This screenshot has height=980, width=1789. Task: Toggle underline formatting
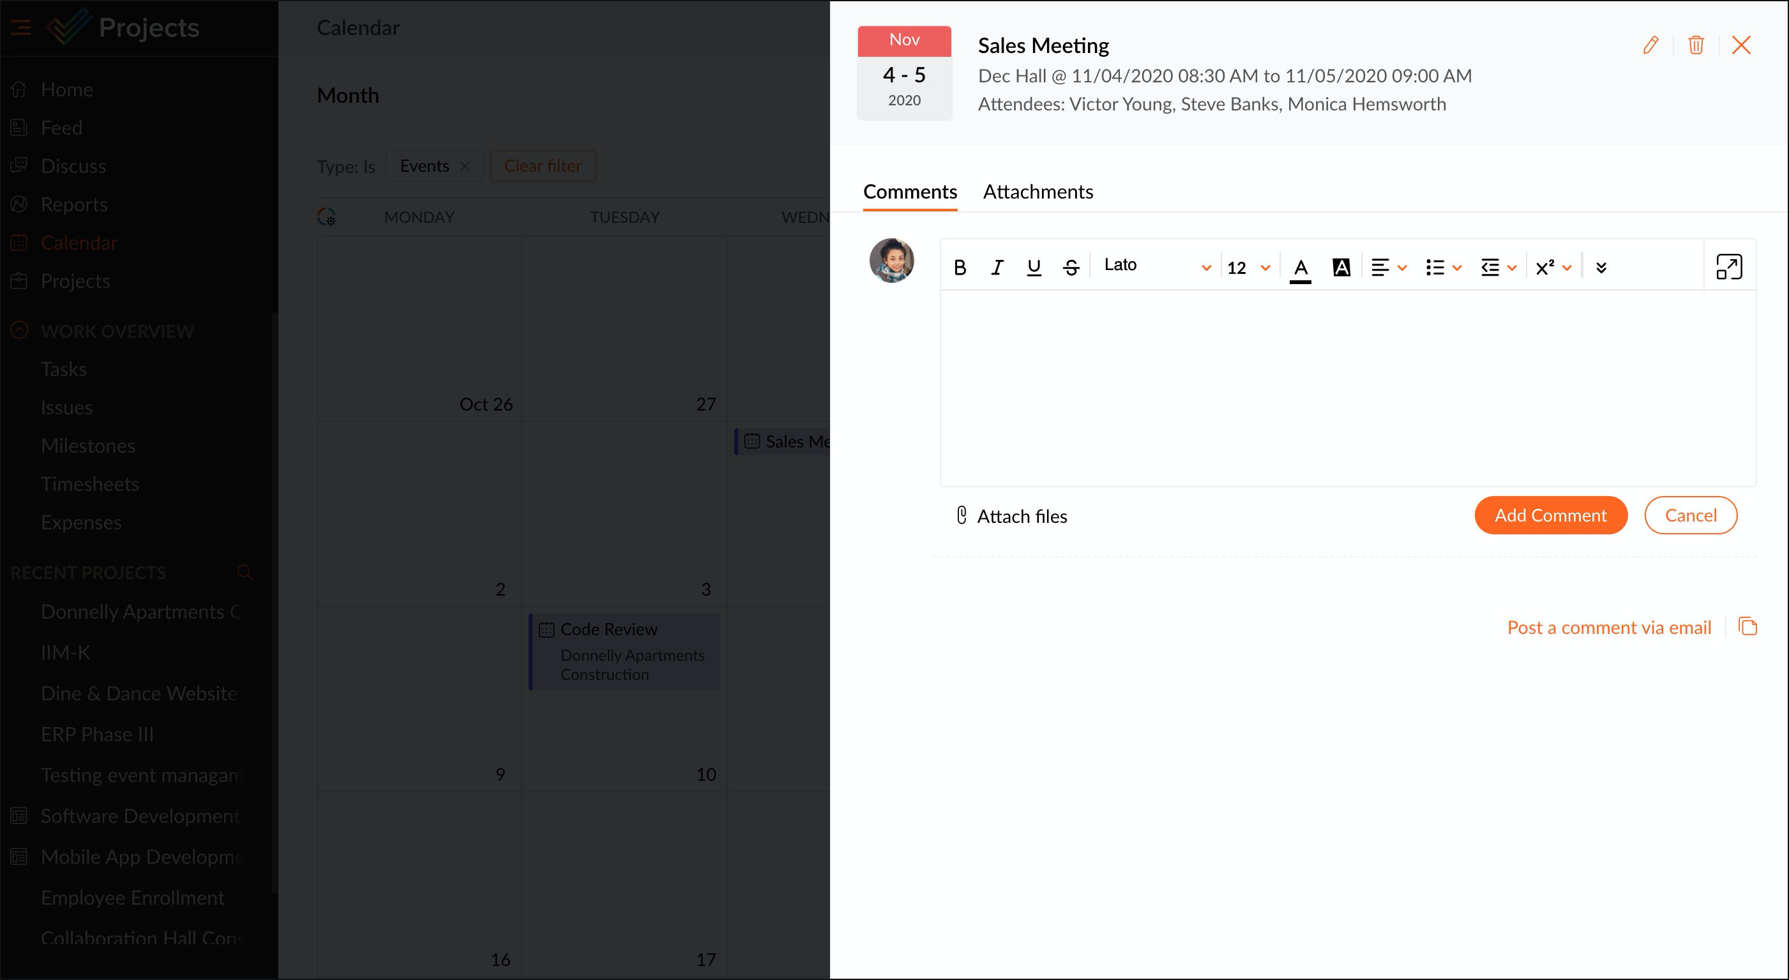point(1034,268)
